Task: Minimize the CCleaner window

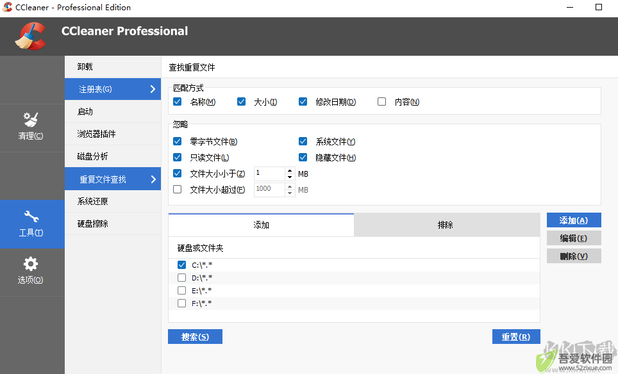Action: 570,7
